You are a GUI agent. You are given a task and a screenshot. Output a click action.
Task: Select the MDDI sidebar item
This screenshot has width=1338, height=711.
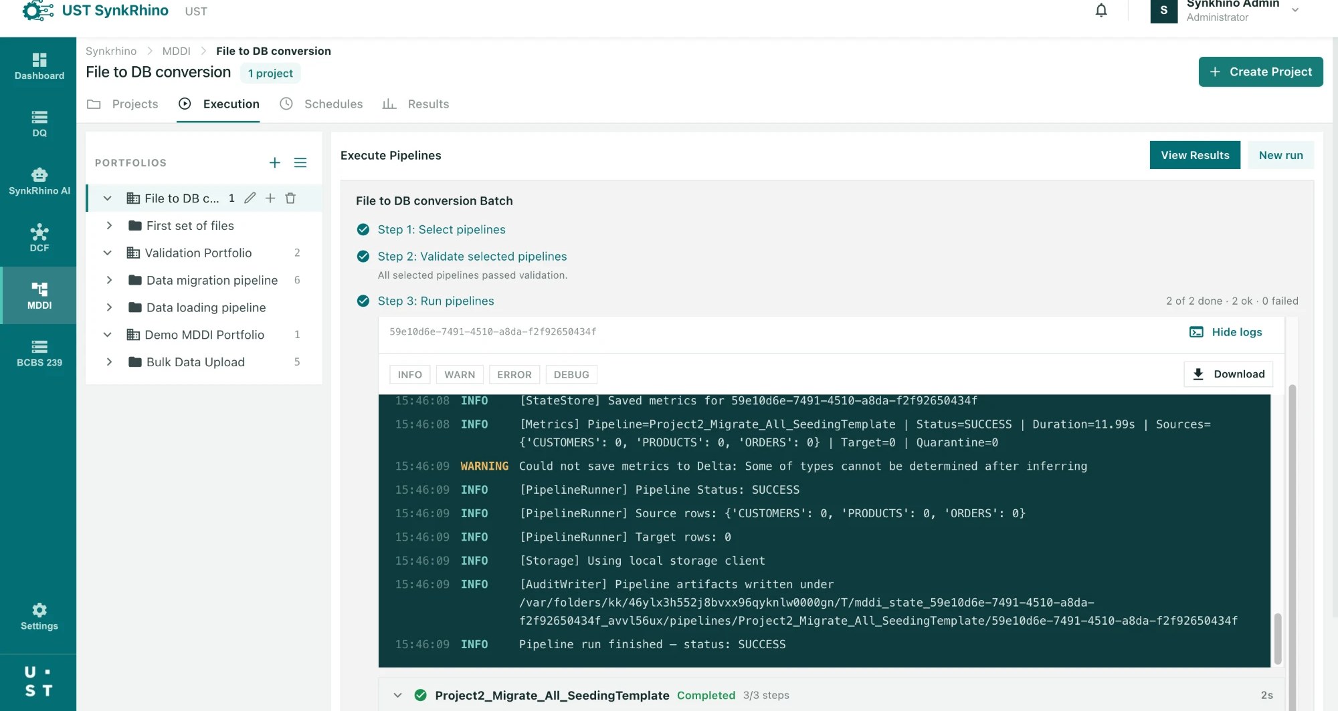point(39,295)
